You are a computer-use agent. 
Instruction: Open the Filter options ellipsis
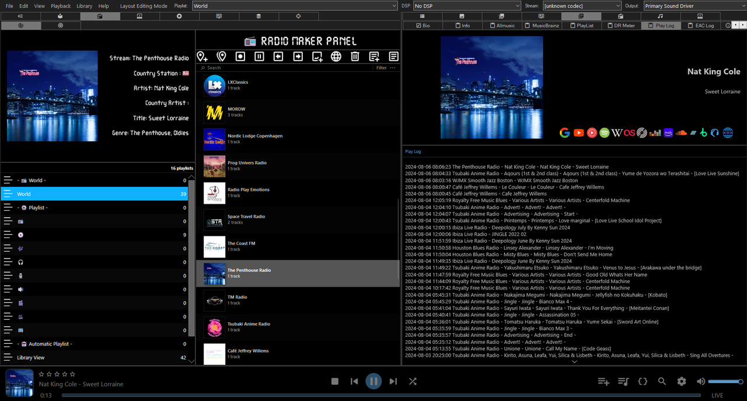(x=393, y=68)
